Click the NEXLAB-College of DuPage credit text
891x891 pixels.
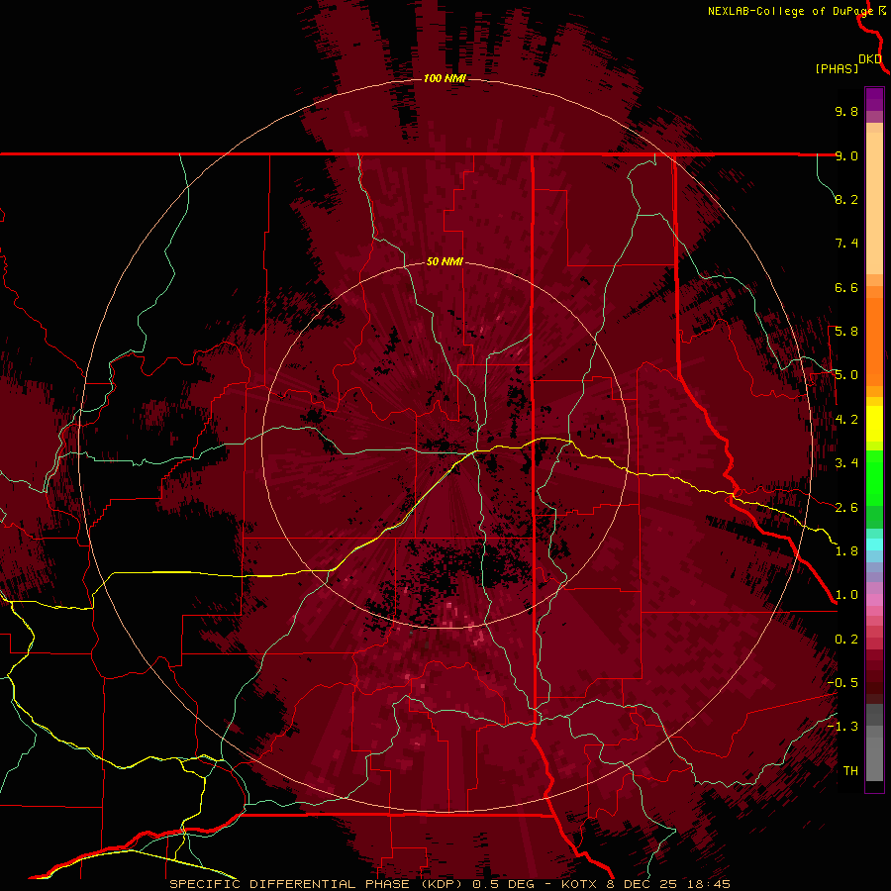tap(790, 11)
